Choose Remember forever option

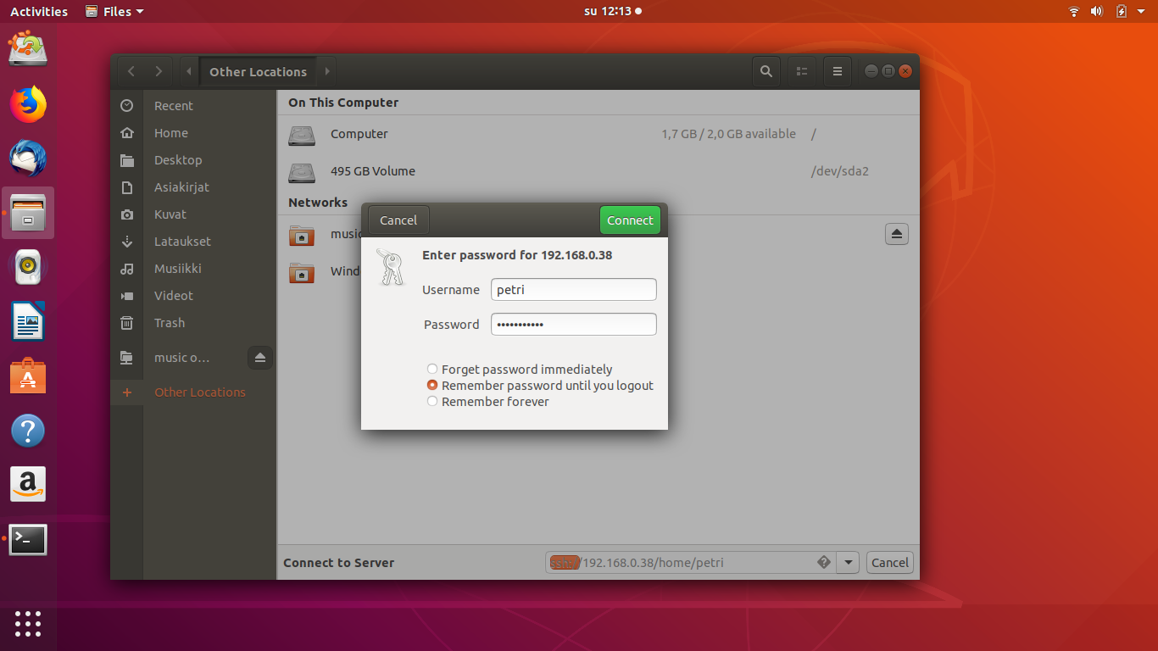click(432, 402)
